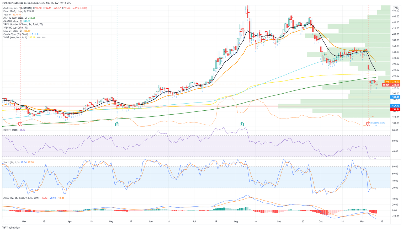Click the RSI value 25.93

(22, 130)
